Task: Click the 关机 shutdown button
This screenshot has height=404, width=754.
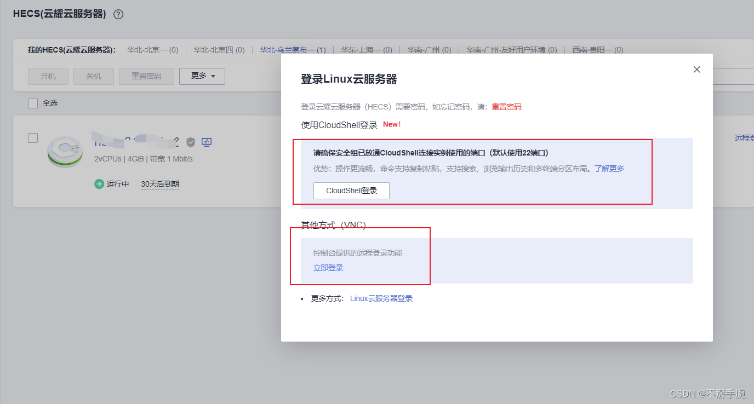Action: click(x=94, y=76)
